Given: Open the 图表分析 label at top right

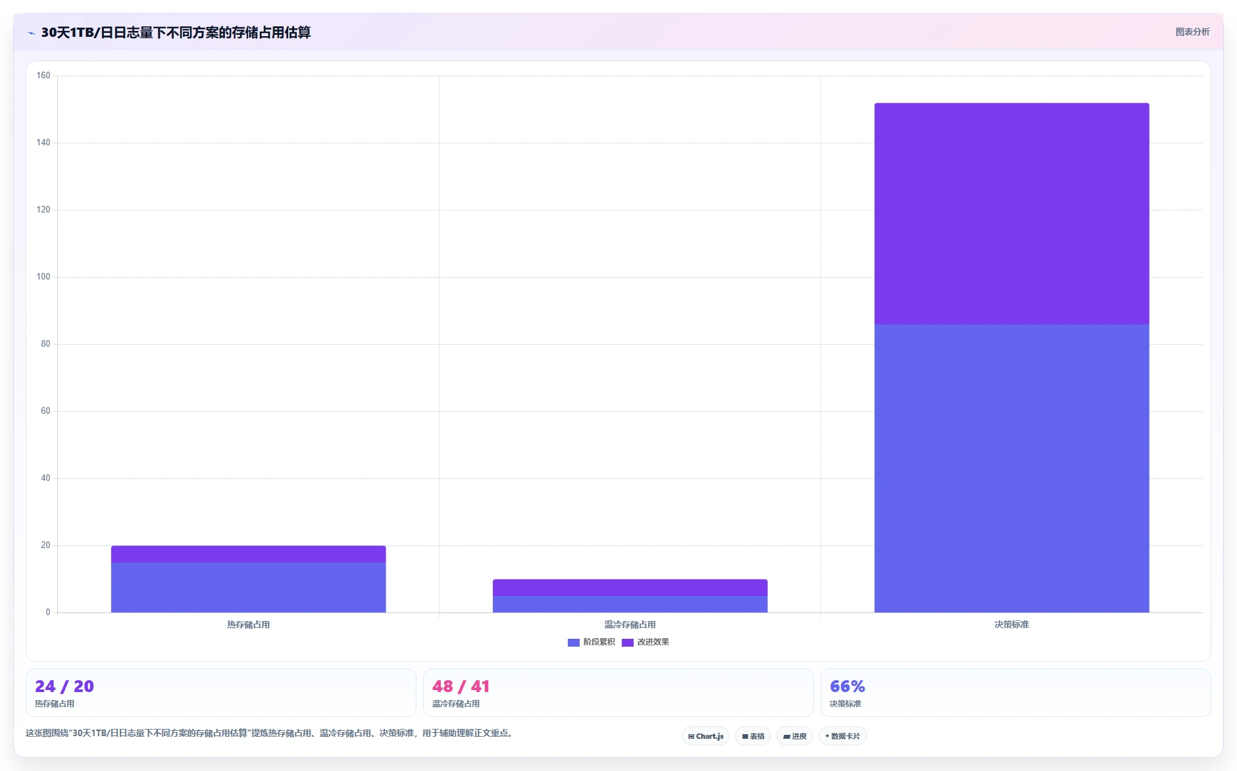Looking at the screenshot, I should coord(1192,32).
